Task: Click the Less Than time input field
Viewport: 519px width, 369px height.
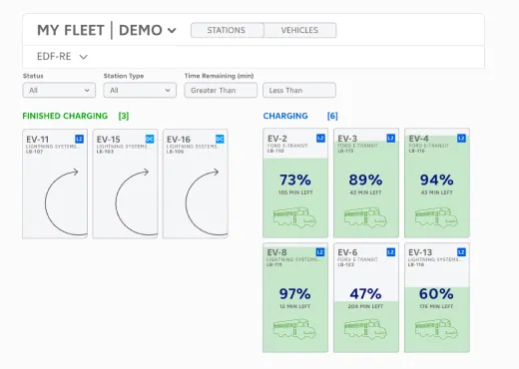Action: click(x=299, y=90)
